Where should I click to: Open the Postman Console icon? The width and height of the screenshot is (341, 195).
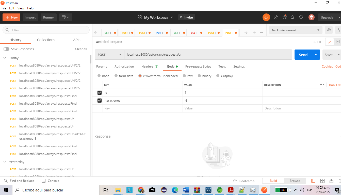(50, 181)
